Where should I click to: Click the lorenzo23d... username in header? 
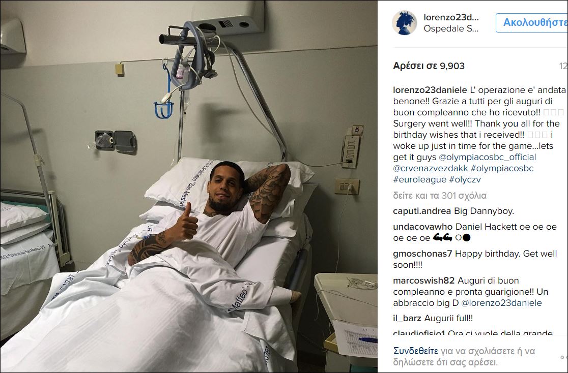tap(451, 17)
